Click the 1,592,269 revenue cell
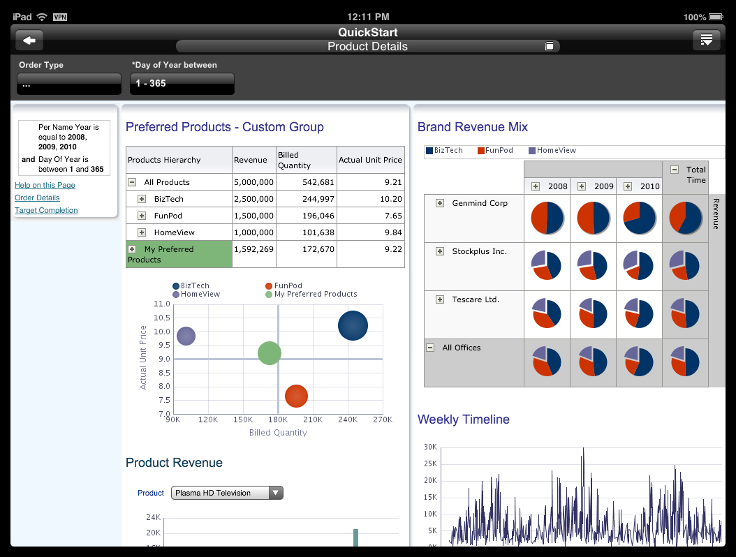The height and width of the screenshot is (557, 736). click(x=254, y=254)
